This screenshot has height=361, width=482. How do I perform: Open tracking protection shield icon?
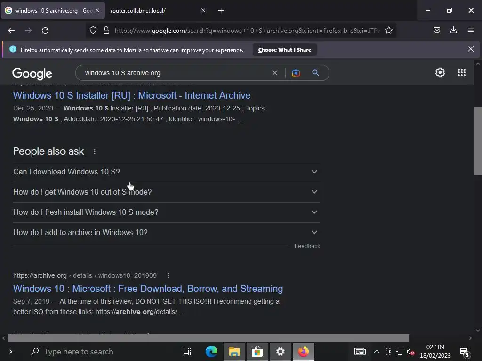pyautogui.click(x=93, y=31)
